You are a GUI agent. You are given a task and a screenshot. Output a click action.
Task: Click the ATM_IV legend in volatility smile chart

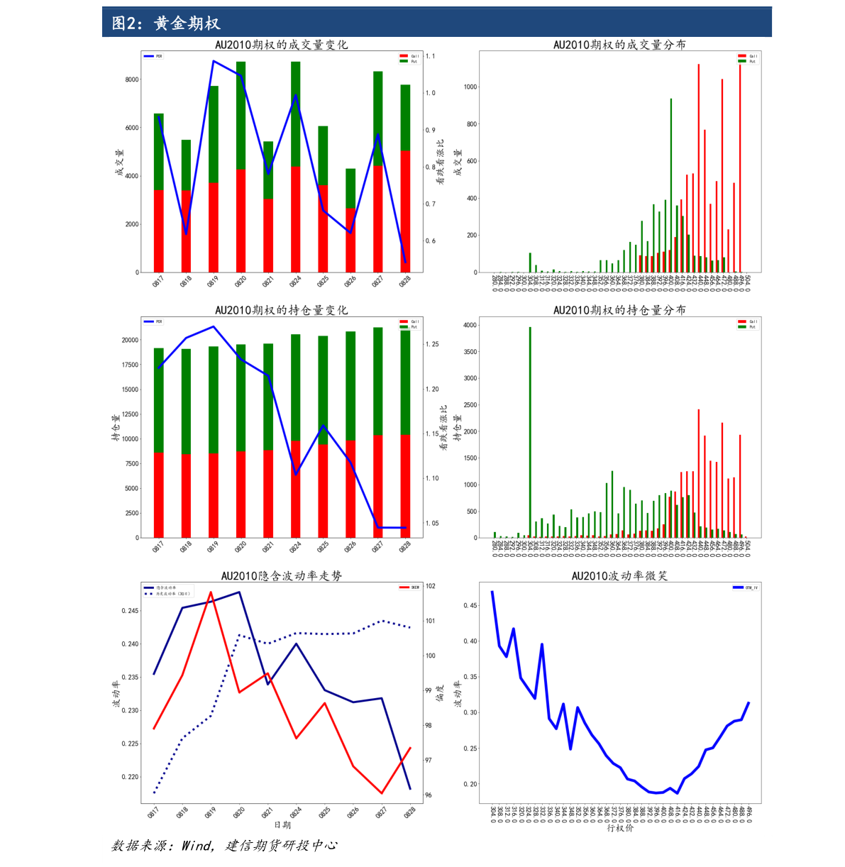click(745, 587)
